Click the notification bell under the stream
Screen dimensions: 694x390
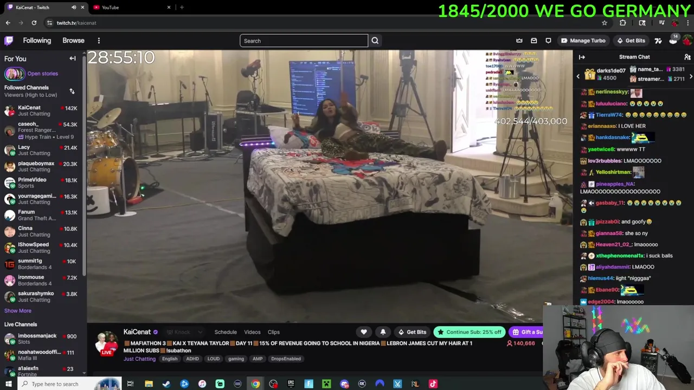(383, 332)
